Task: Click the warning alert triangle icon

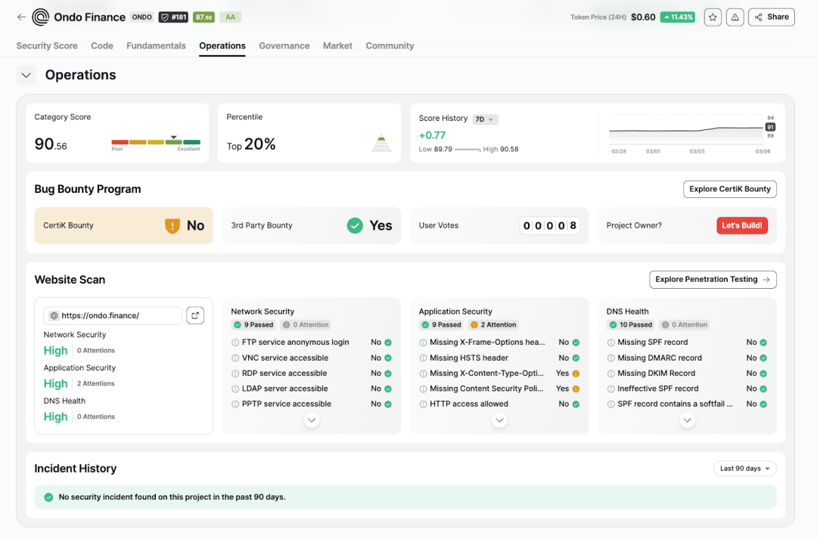Action: (735, 17)
